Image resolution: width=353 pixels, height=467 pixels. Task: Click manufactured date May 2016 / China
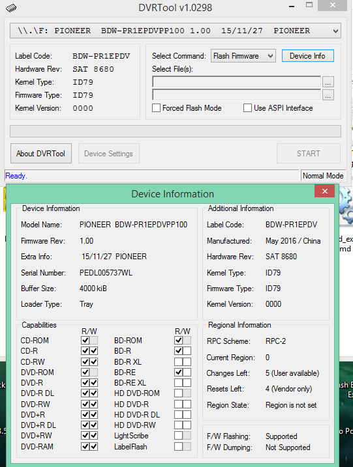[293, 240]
